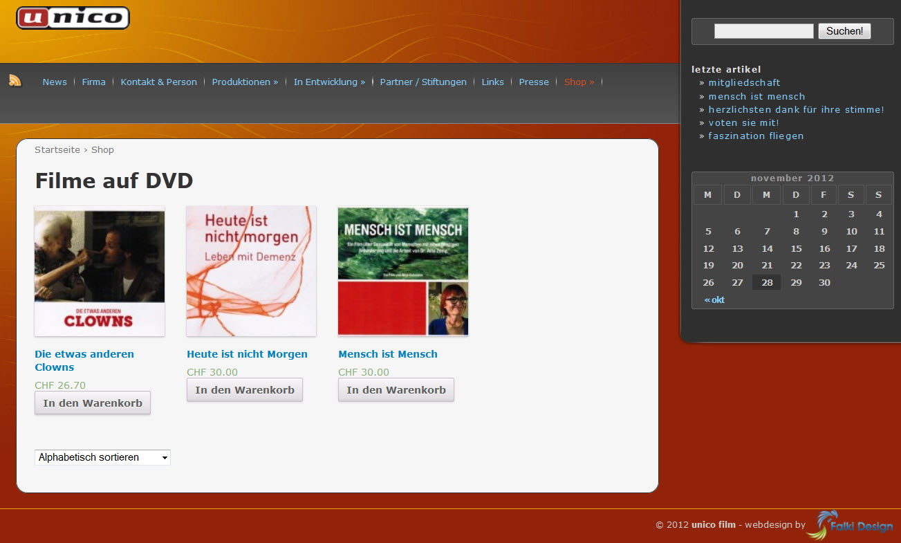
Task: Click the Startseite breadcrumb link
Action: point(57,150)
